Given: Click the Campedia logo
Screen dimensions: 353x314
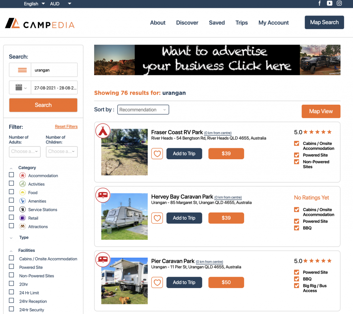Looking at the screenshot, I should 40,23.
